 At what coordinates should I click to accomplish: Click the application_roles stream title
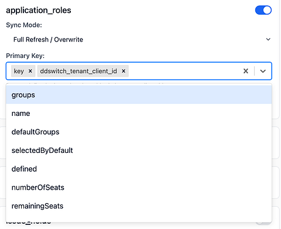coord(39,10)
